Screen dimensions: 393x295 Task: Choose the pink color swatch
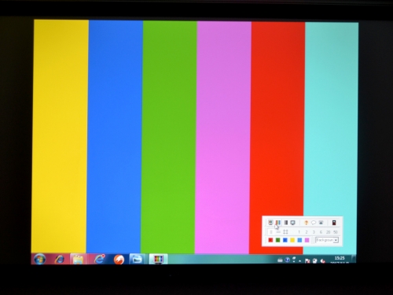click(x=307, y=240)
